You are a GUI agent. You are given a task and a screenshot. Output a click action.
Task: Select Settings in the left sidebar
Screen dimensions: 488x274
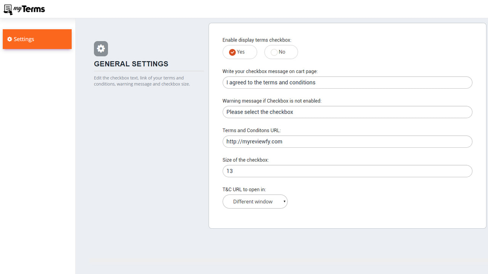24,39
